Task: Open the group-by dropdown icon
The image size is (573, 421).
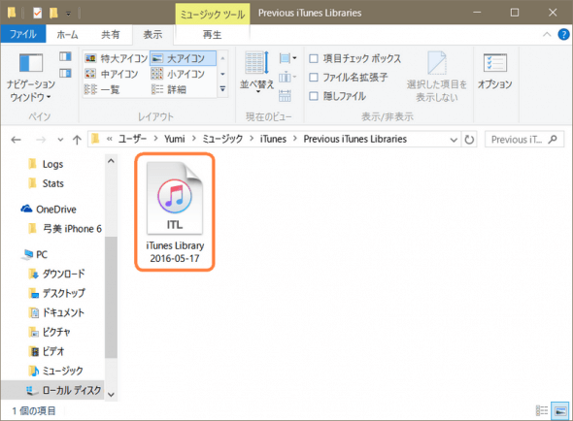Action: click(x=287, y=58)
